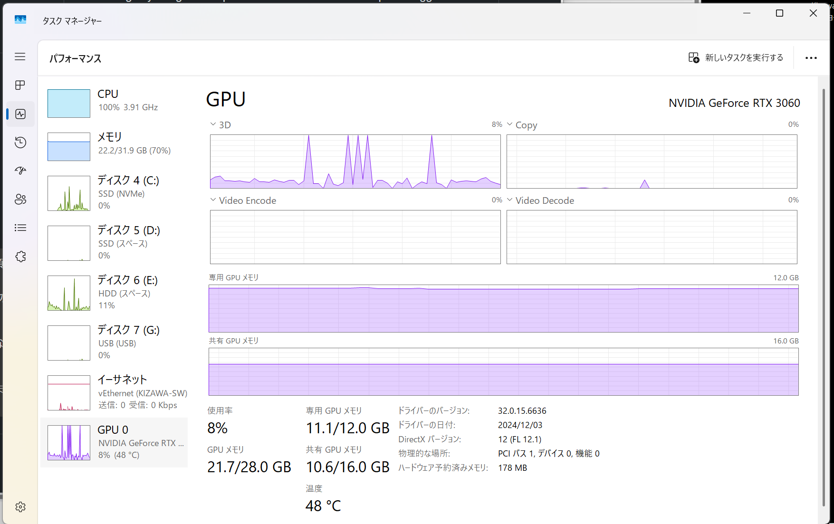Click 11.1/12.0 GB dedicated memory value

(x=348, y=428)
